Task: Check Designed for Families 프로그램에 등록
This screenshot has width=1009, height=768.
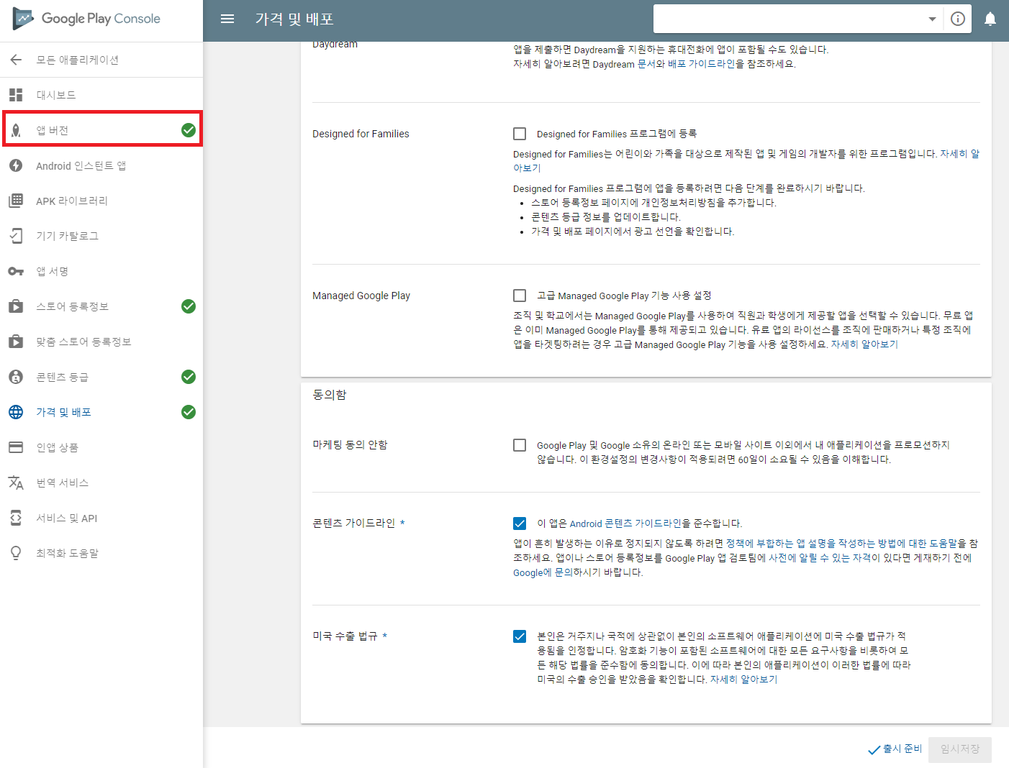Action: [x=520, y=134]
